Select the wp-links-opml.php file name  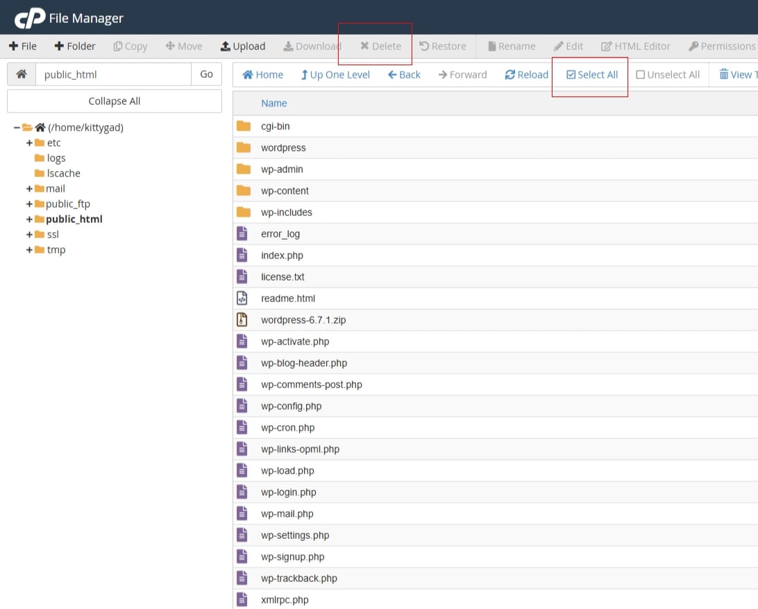point(300,449)
